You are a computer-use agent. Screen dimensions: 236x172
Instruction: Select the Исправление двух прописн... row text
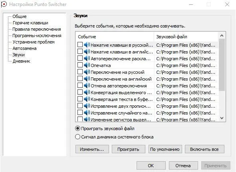(121, 106)
